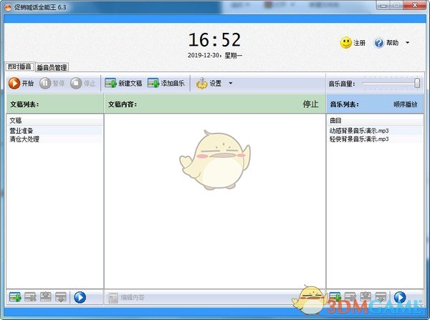Click inside the 文稿内容 text area

tap(215, 201)
